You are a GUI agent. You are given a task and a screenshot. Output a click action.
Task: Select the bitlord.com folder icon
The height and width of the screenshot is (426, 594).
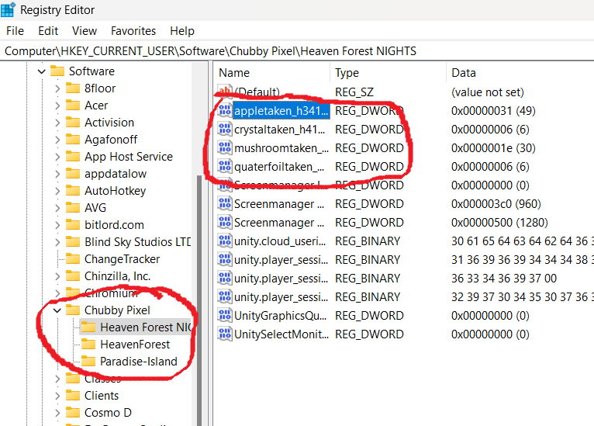point(73,224)
